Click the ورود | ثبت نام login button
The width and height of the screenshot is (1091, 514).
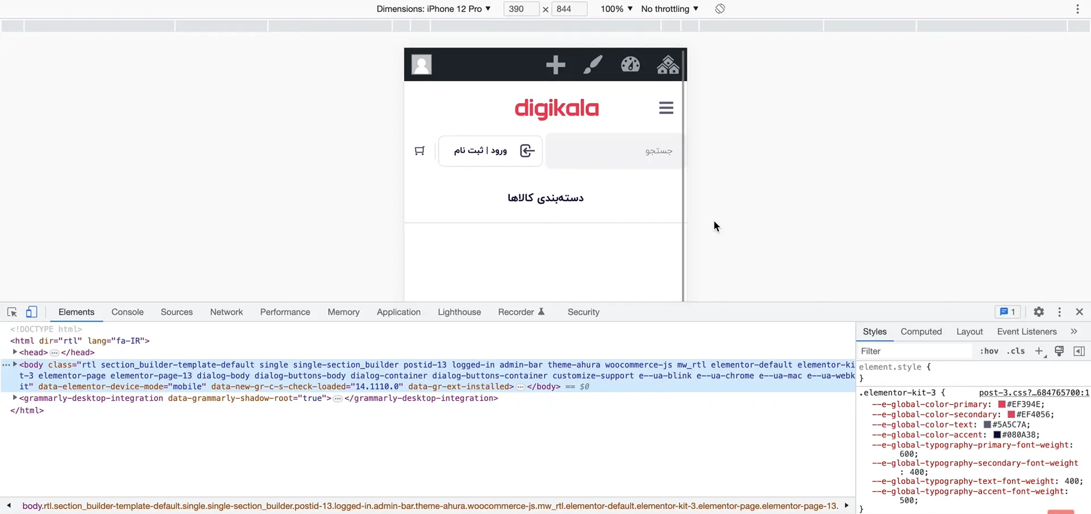point(490,151)
